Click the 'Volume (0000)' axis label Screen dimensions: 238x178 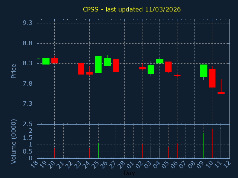click(x=14, y=141)
